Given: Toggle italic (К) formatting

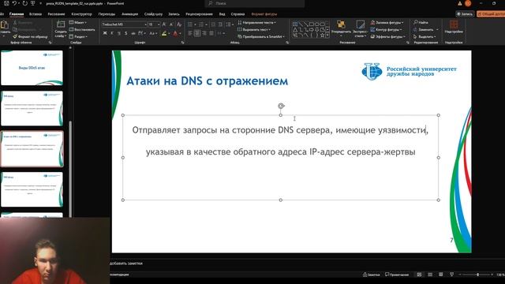Looking at the screenshot, I should (x=112, y=33).
